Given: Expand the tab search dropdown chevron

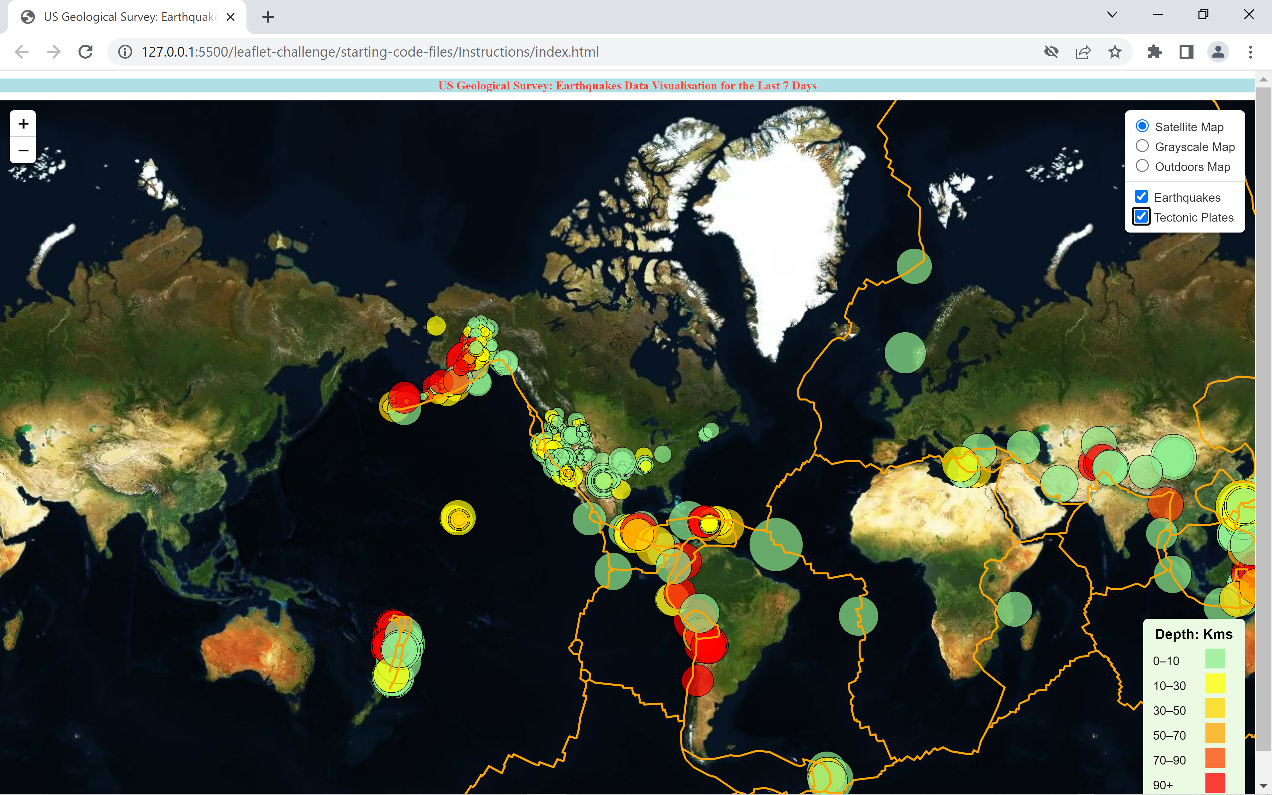Looking at the screenshot, I should coord(1112,15).
